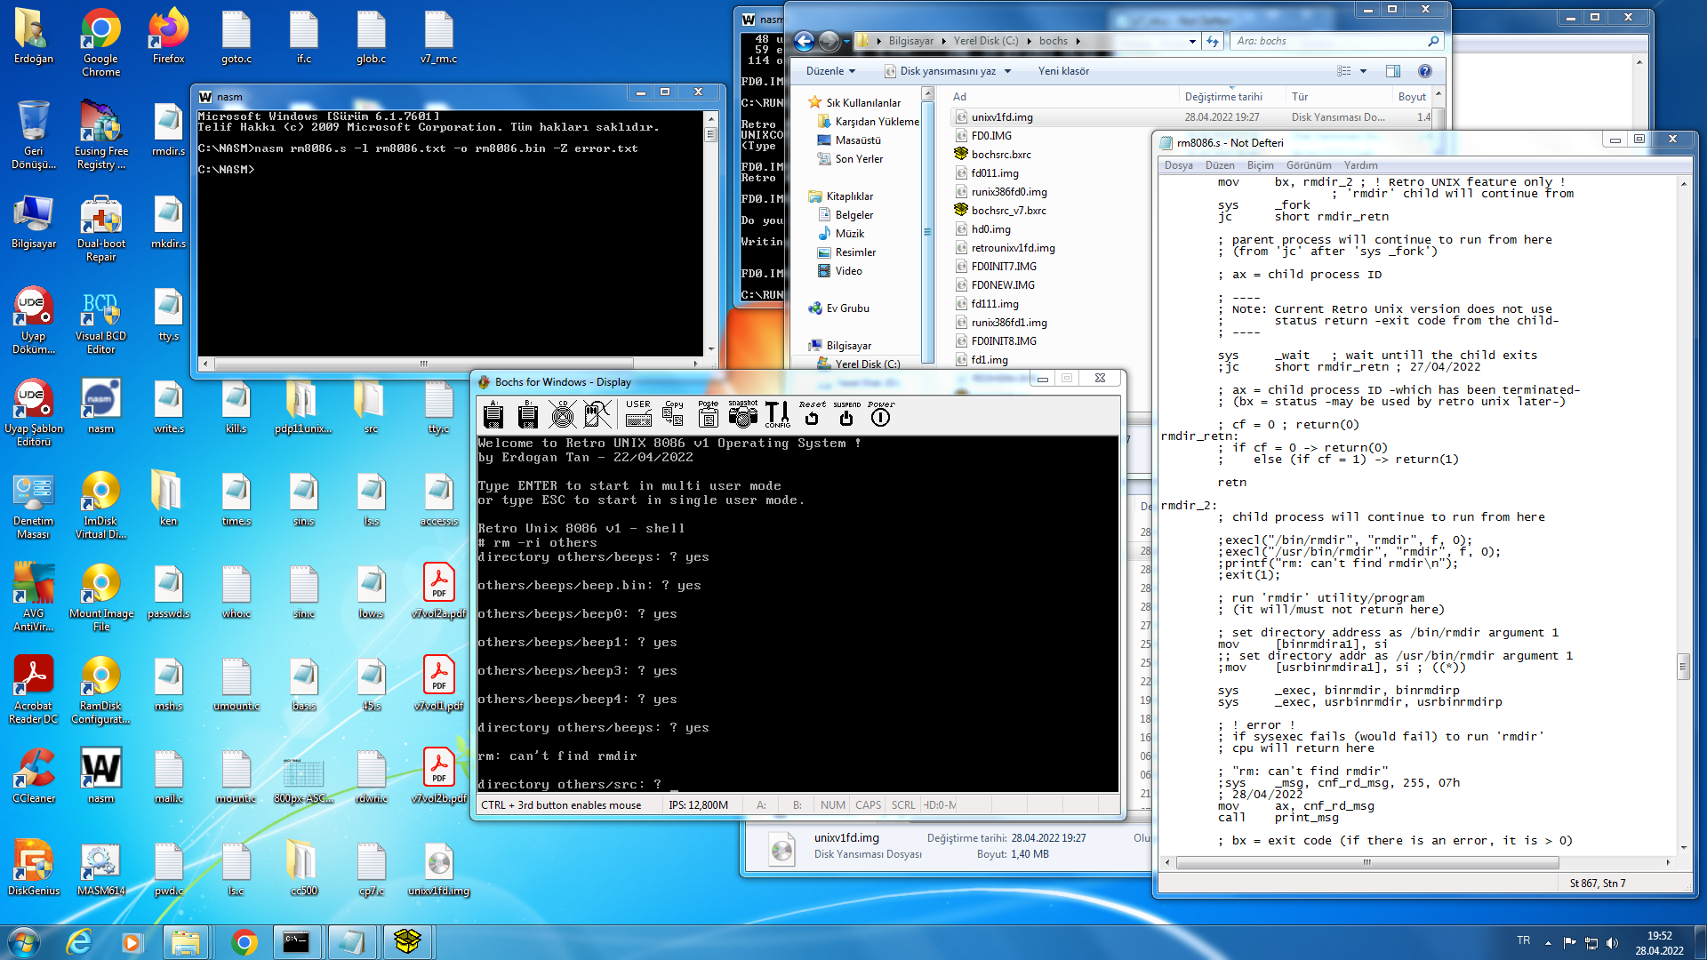Click Bochs CD-ROM drive icon
Screen dimensions: 1707x960
562,414
